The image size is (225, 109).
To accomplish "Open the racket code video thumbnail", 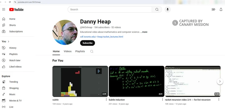I will [x=193, y=81].
